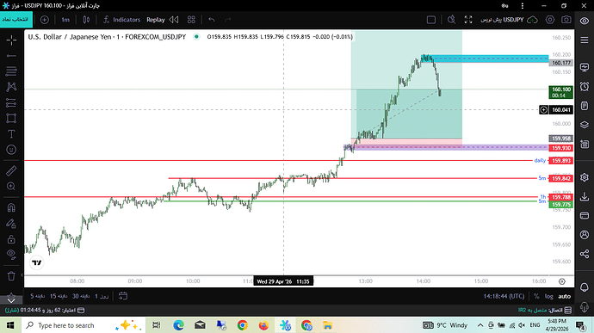594x333 pixels.
Task: Open the share icon in right sidebar
Action: point(585,254)
